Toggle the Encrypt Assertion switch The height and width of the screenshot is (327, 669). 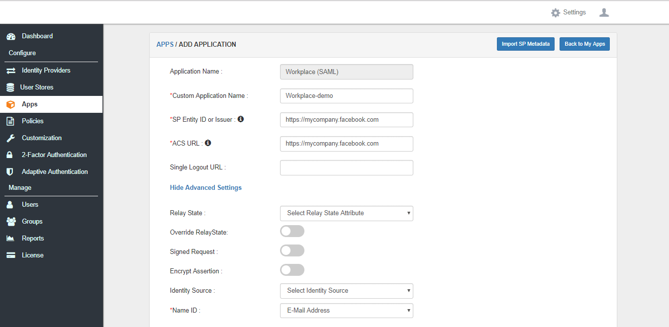(x=292, y=270)
